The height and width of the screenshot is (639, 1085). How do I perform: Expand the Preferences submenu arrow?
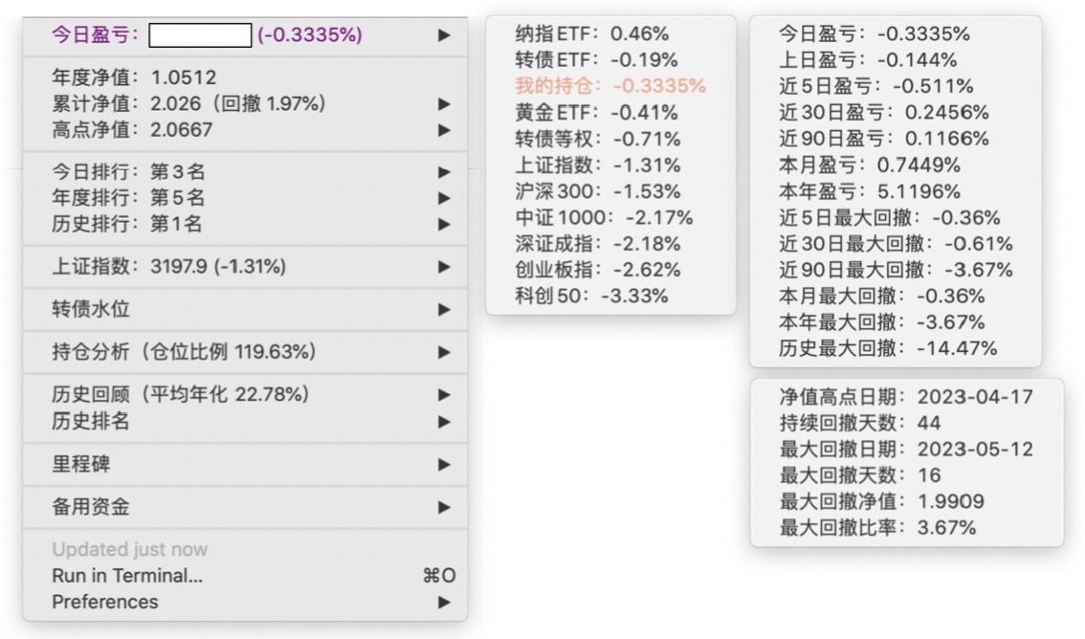click(443, 602)
